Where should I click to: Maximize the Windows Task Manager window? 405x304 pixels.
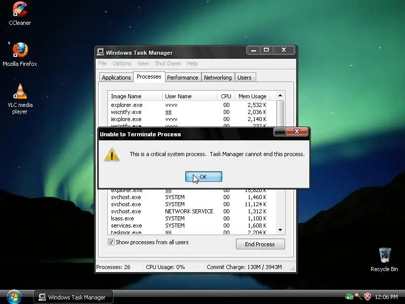coord(266,50)
